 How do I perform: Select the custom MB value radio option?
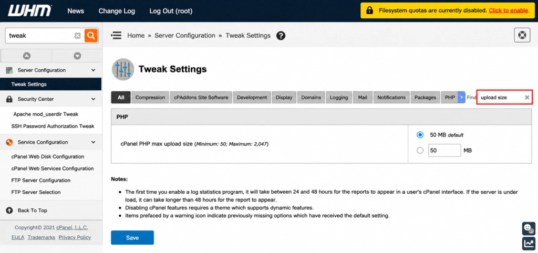click(420, 150)
